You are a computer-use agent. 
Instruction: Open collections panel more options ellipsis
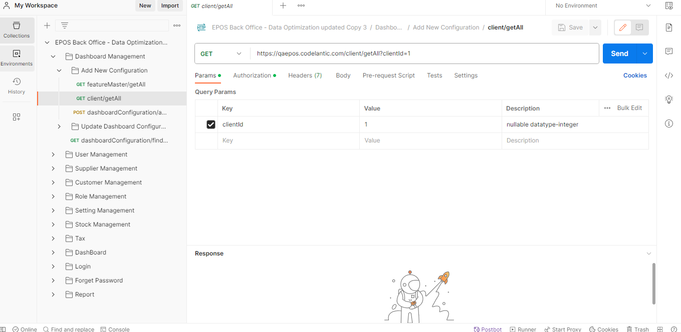pos(177,25)
